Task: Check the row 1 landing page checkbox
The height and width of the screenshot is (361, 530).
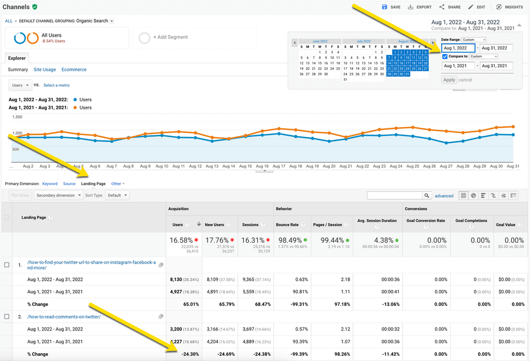Action: coord(7,265)
